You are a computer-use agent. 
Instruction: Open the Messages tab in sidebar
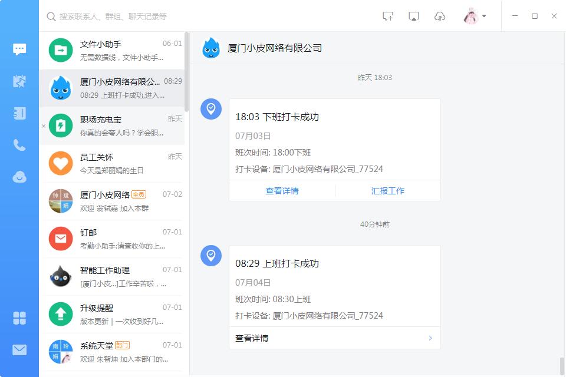tap(19, 49)
